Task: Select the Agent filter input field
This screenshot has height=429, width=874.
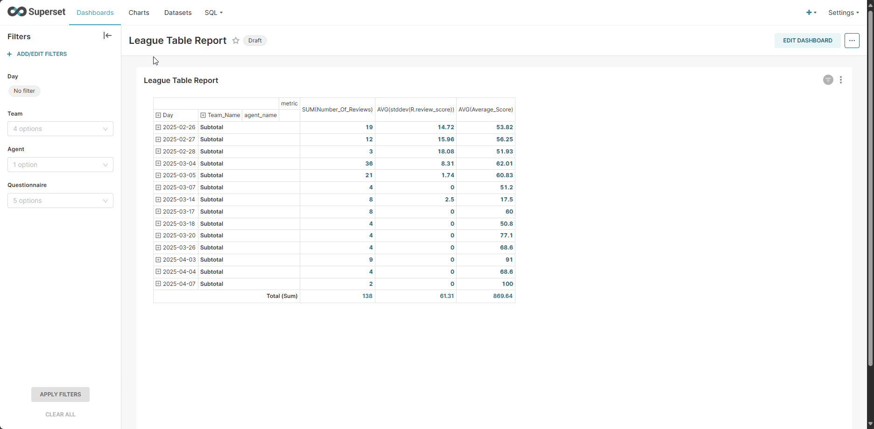Action: [x=60, y=165]
